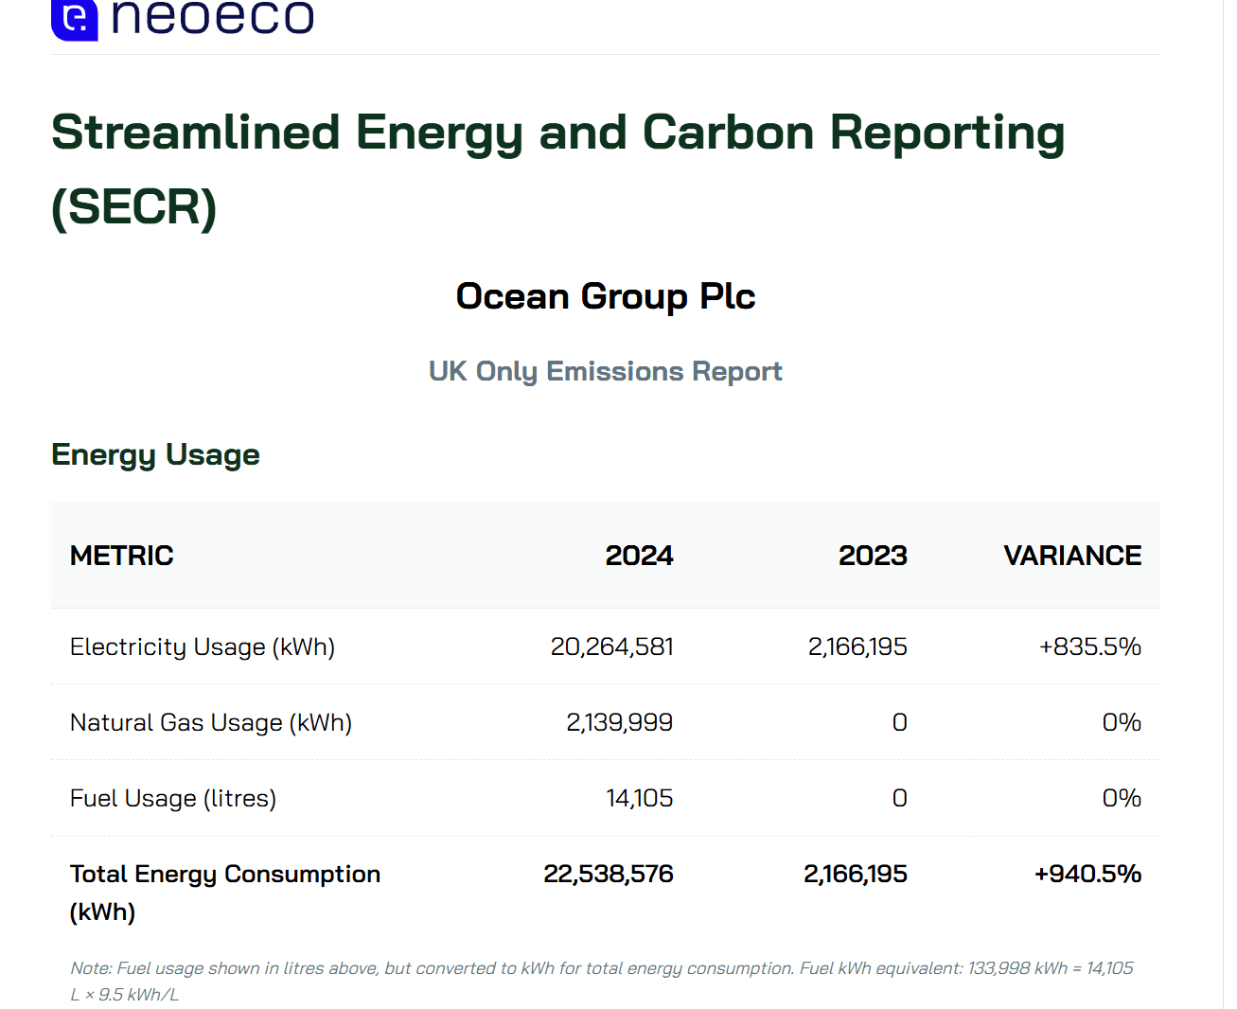Select the Electricity Usage (kWh) row label
Viewport: 1237px width, 1009px height.
203,646
